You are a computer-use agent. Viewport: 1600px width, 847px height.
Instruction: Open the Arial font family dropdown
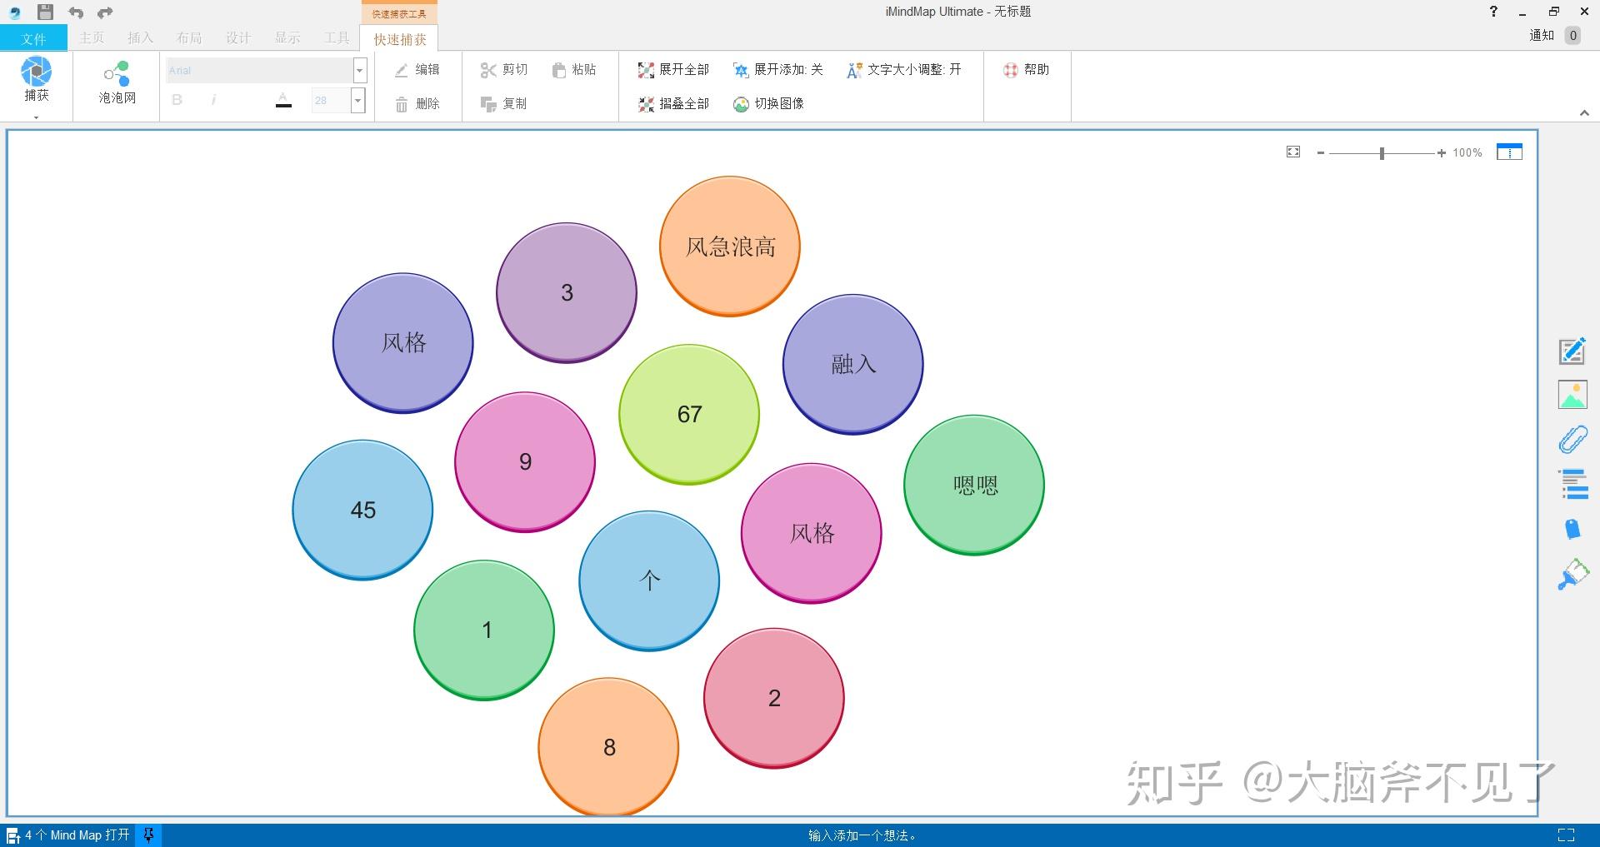(x=358, y=70)
